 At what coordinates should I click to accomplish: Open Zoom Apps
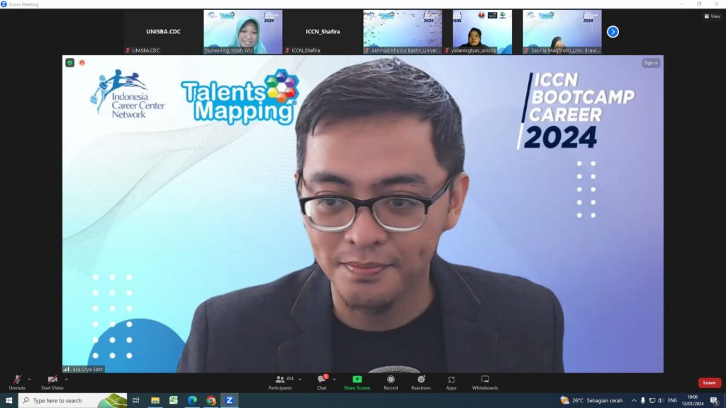[451, 381]
